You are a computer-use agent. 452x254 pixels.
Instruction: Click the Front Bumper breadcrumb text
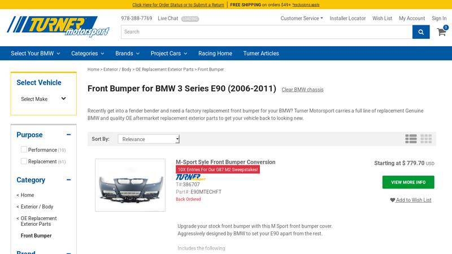coord(211,69)
